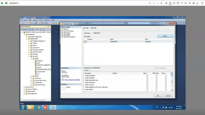
Task: Open the Script dropdown arrow
Action: (x=90, y=28)
